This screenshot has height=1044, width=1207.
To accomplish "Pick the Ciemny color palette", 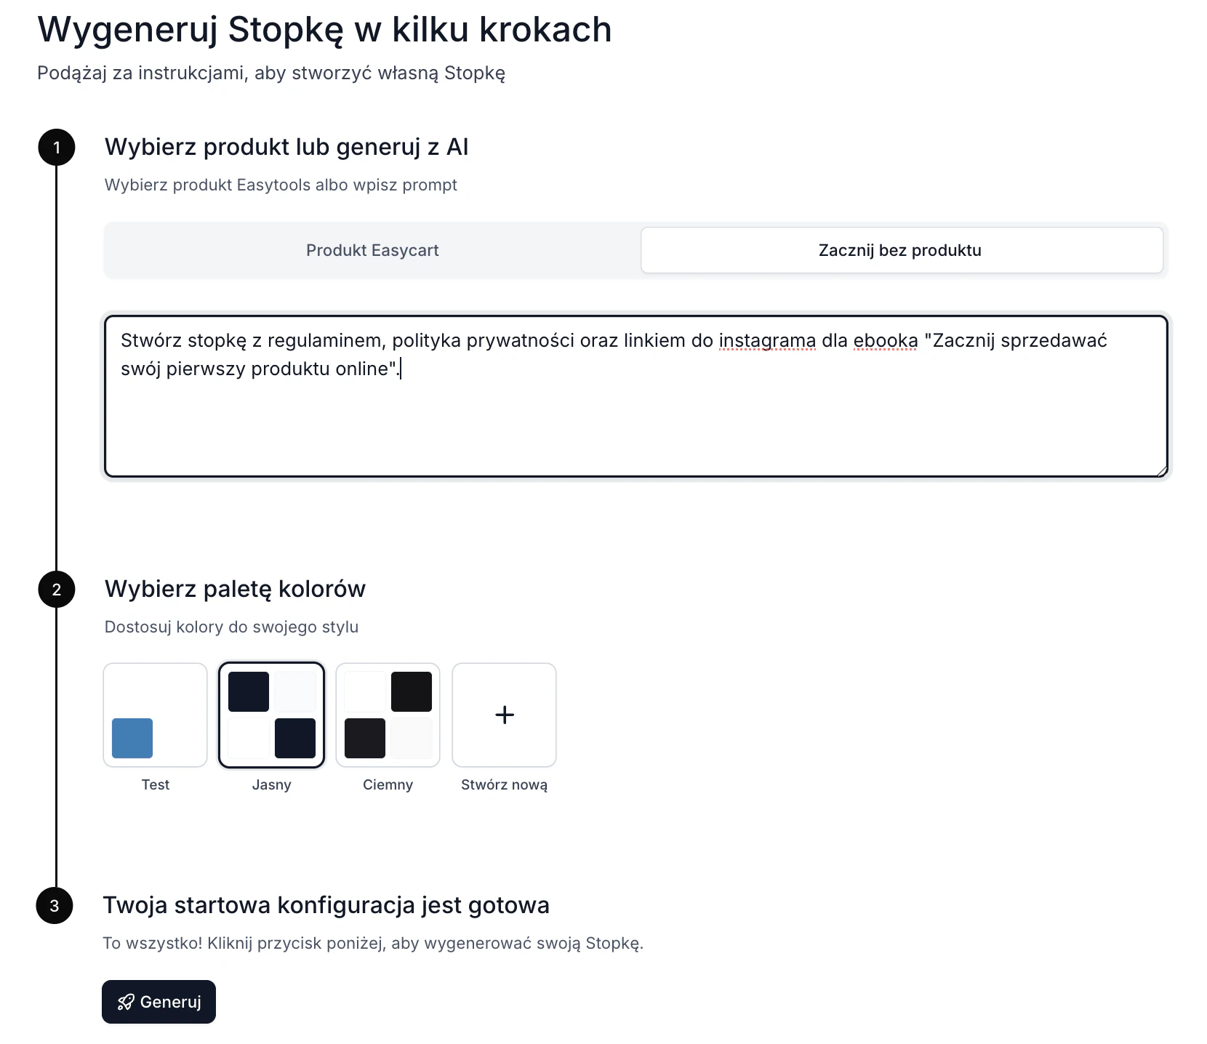I will tap(388, 715).
